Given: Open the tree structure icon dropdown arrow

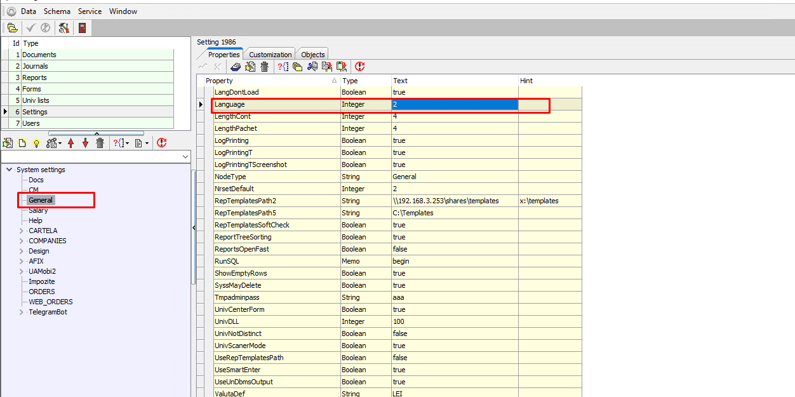Looking at the screenshot, I should click(60, 144).
